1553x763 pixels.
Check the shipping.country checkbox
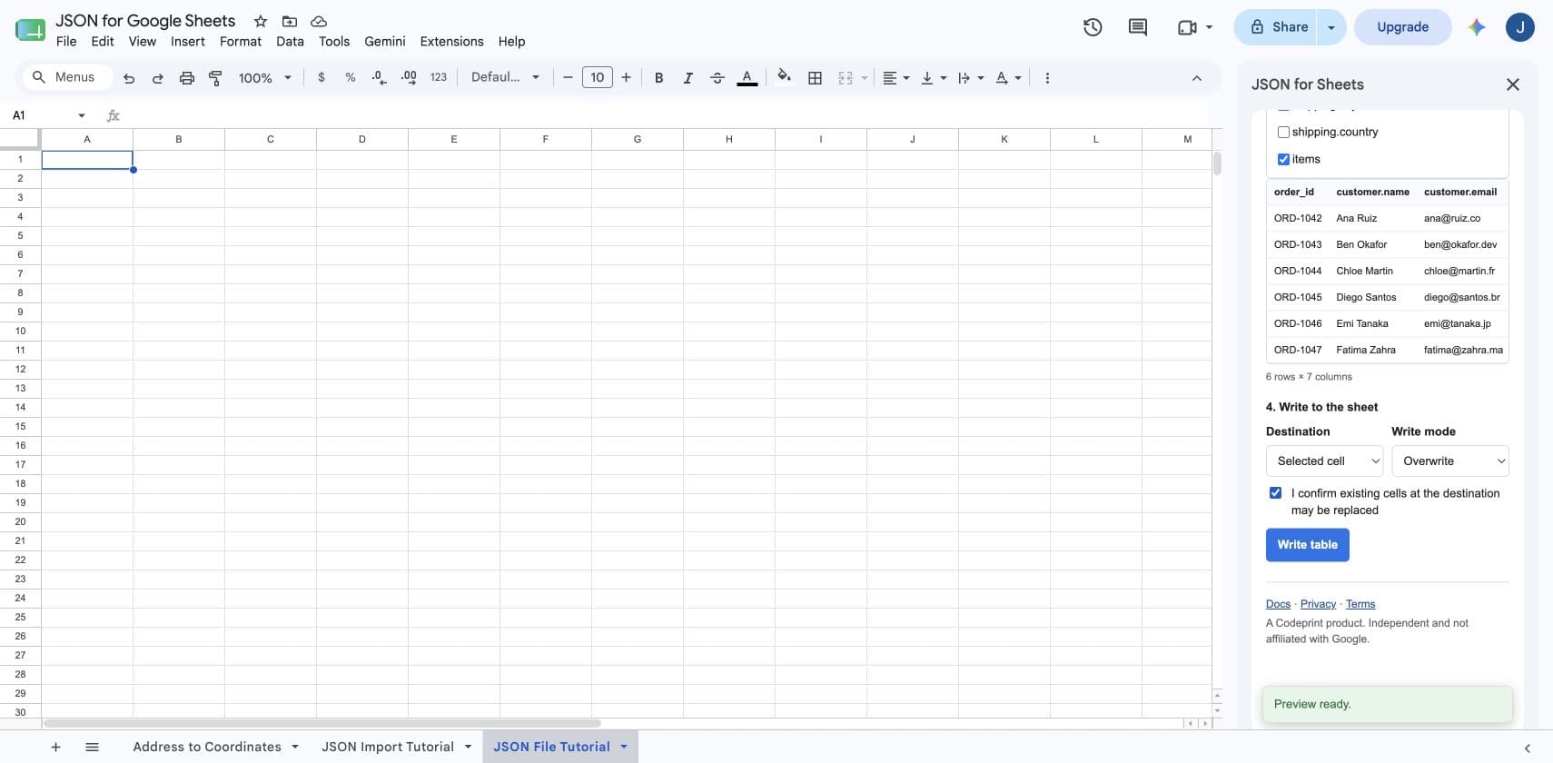[x=1283, y=132]
